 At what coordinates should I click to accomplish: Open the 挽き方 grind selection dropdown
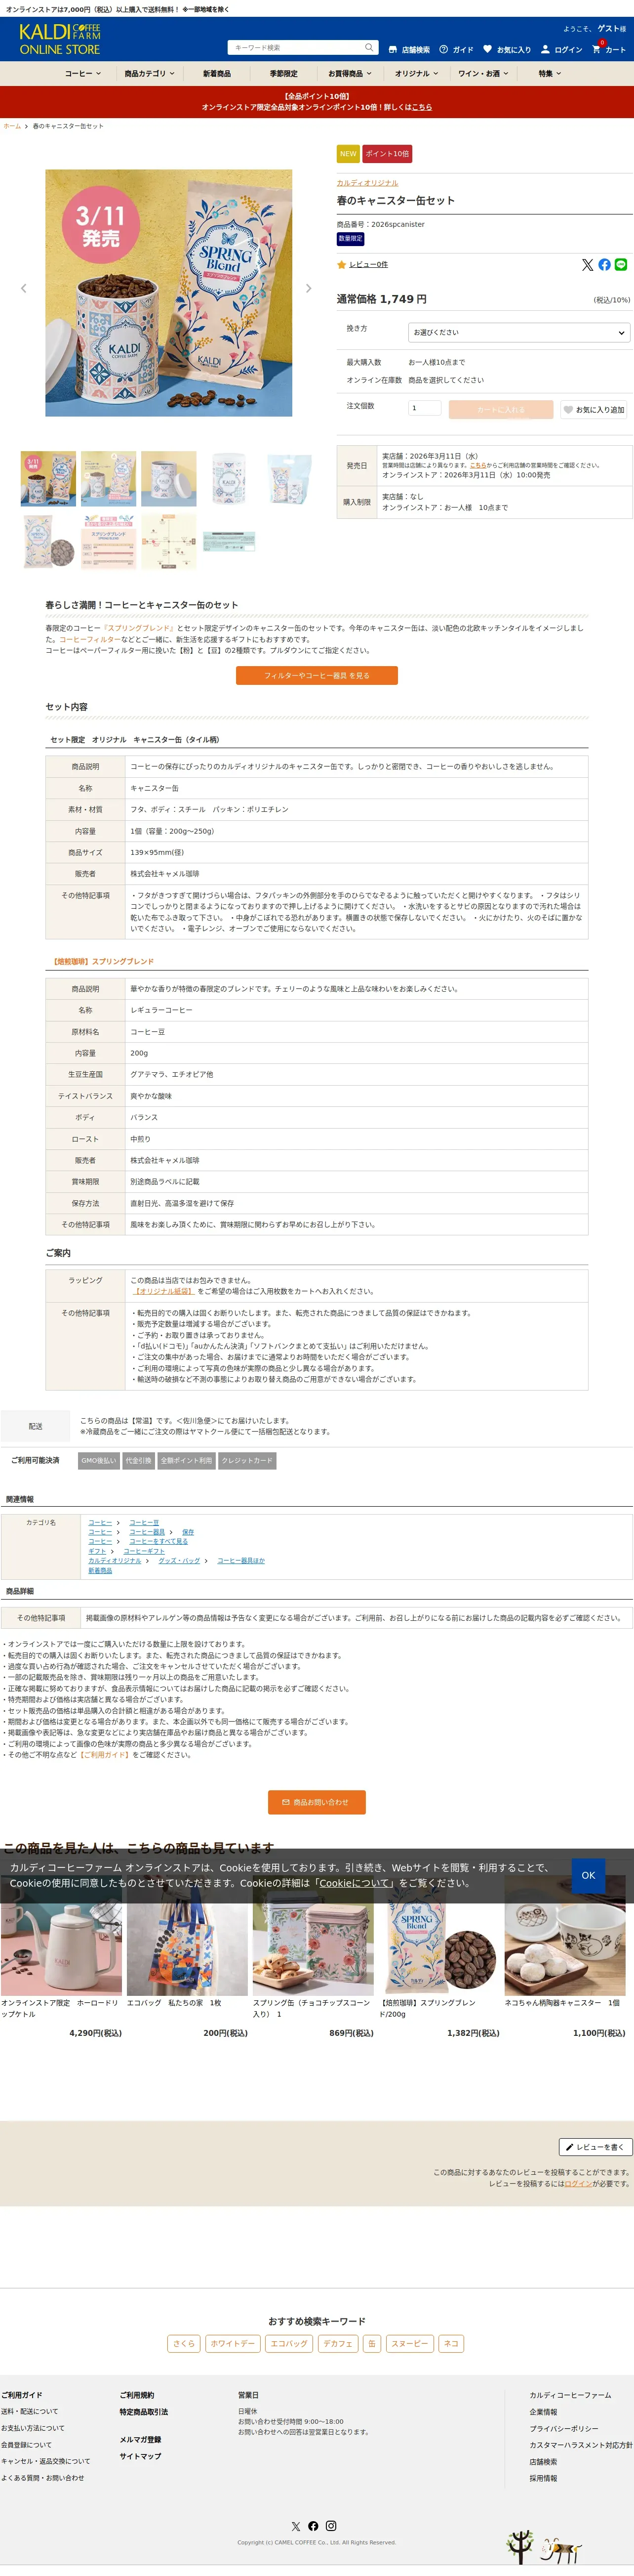(519, 332)
